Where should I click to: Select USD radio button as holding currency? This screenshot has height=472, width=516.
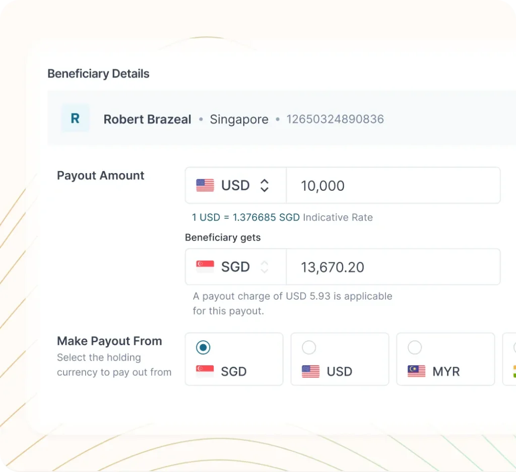click(x=309, y=347)
